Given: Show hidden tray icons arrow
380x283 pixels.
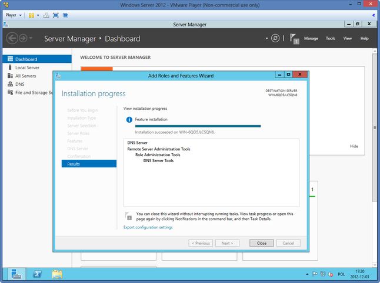Looking at the screenshot, I should [x=307, y=274].
